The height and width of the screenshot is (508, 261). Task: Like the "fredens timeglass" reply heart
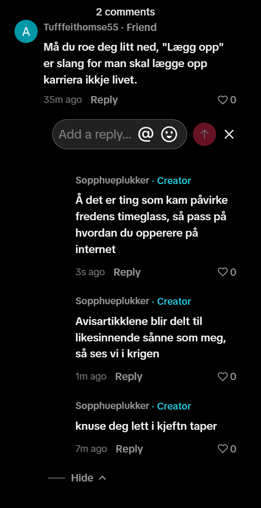pyautogui.click(x=222, y=272)
